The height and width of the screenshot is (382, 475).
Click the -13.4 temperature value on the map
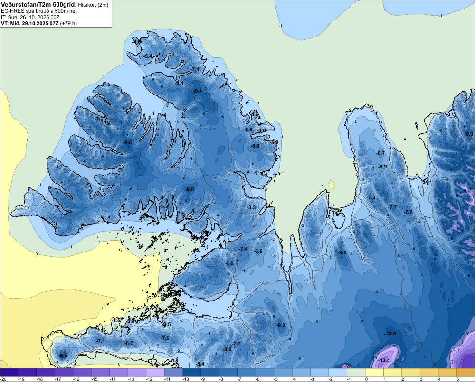click(x=383, y=360)
